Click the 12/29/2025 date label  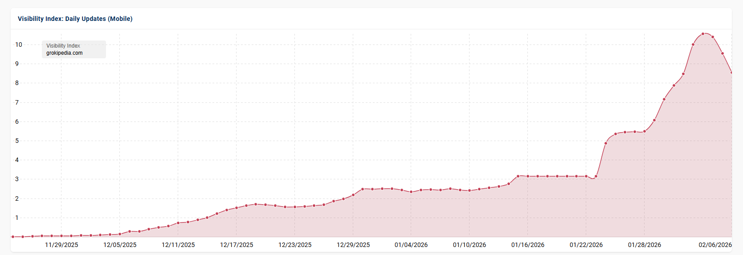point(353,245)
